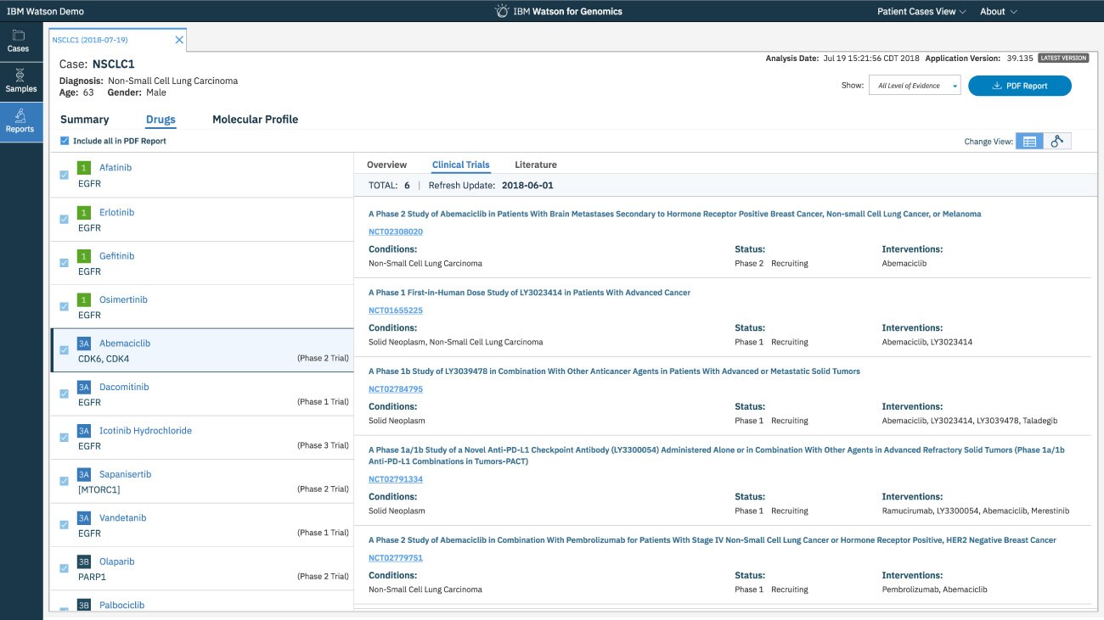Open the Samples DNA icon in sidebar

click(x=20, y=76)
